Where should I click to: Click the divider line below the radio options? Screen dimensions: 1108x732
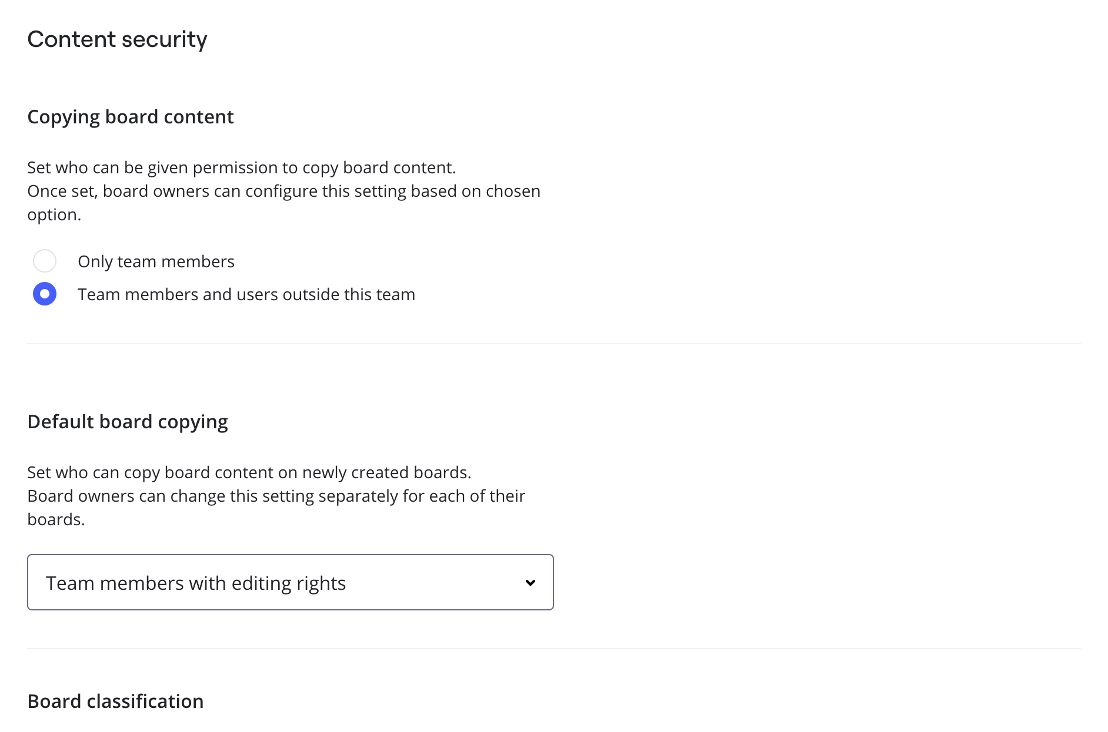point(553,344)
